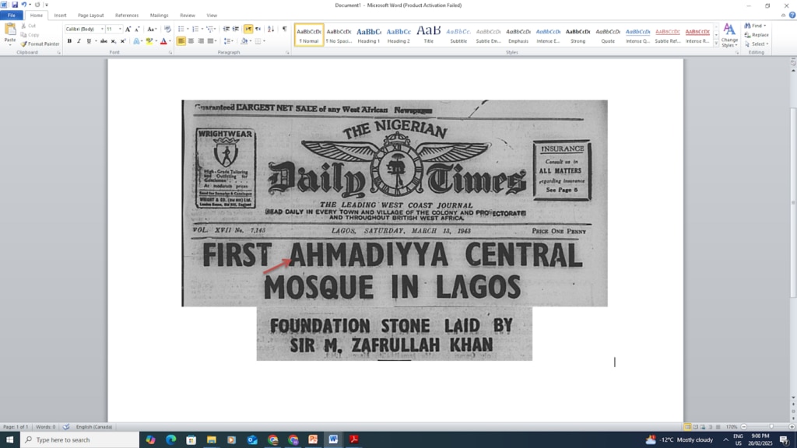
Task: Click Find in the Editing group
Action: [755, 26]
